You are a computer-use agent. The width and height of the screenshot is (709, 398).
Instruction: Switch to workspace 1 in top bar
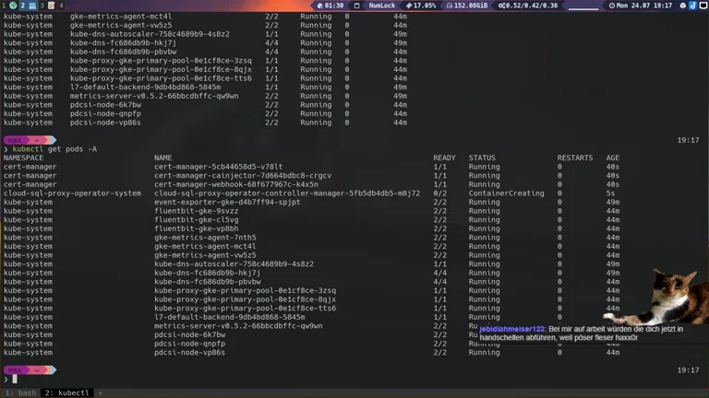7,6
